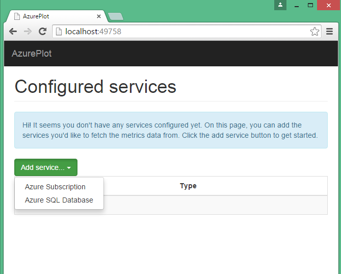Go back using the browser back arrow
341x274 pixels.
pos(13,32)
